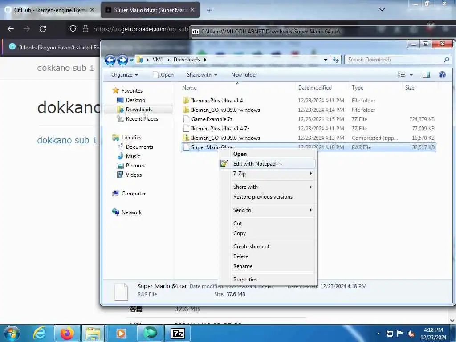Click dokkano sub 1 link on webpage

(x=67, y=140)
